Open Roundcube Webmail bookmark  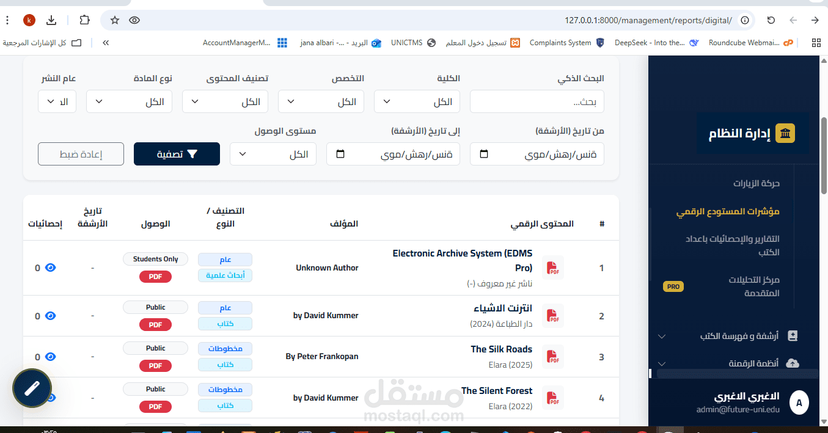751,43
